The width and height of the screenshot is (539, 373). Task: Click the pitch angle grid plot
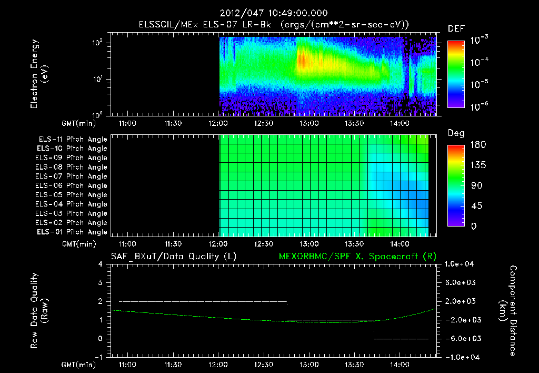(x=324, y=185)
